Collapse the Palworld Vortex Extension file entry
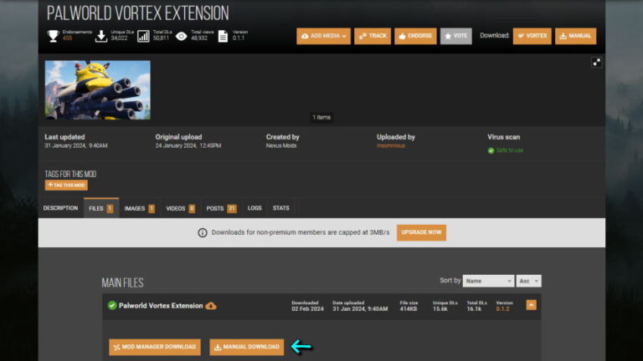Viewport: 643px width, 361px height. 531,305
